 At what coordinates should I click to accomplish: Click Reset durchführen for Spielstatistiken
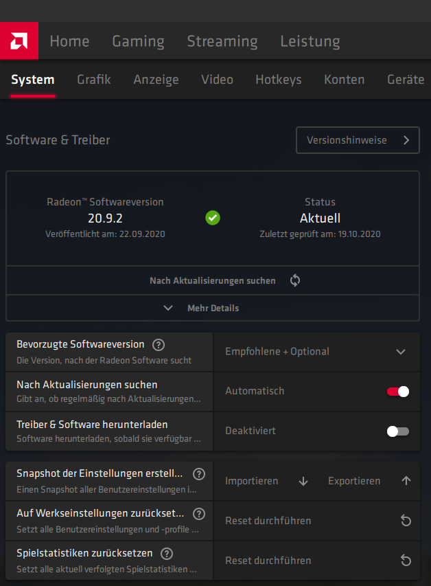tap(316, 560)
